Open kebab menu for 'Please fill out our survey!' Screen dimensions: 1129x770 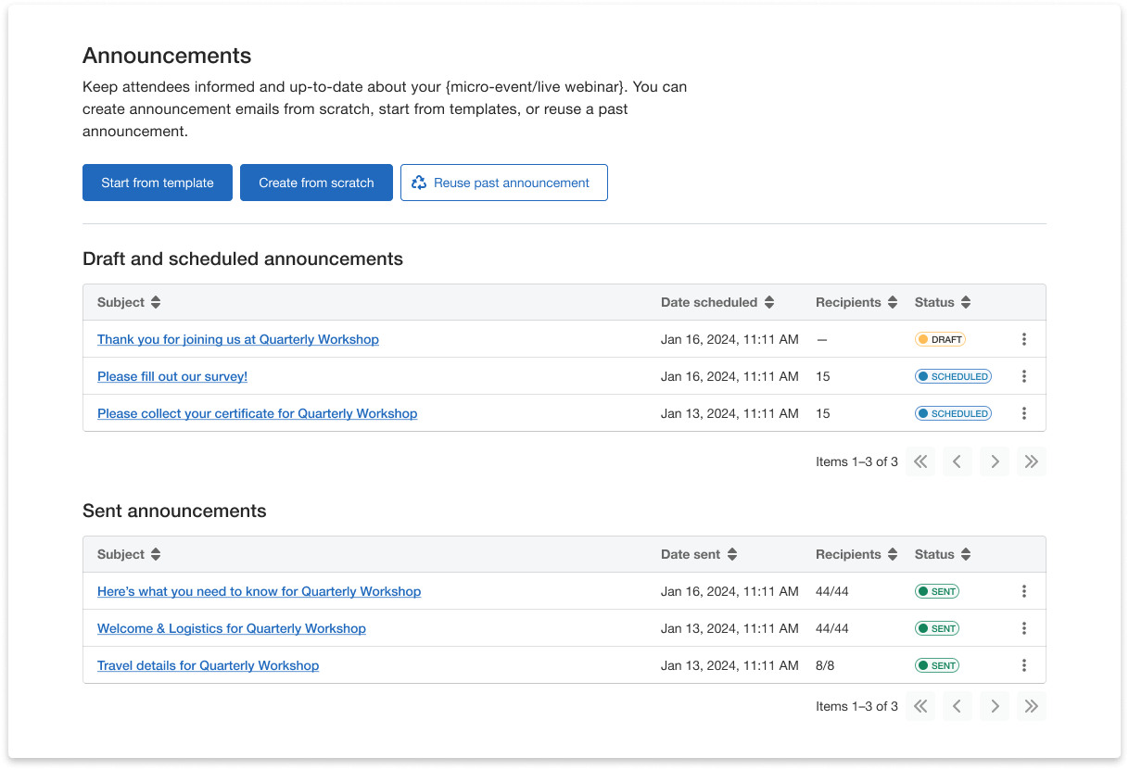point(1023,376)
